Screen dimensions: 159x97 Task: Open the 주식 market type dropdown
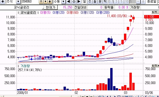18,2
